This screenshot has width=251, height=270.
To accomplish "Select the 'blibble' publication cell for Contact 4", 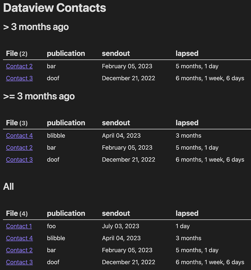I will coord(56,136).
